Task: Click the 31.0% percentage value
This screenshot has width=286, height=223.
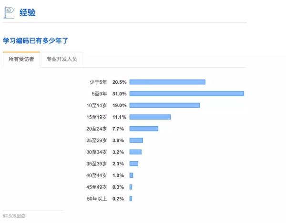Action: coord(119,94)
